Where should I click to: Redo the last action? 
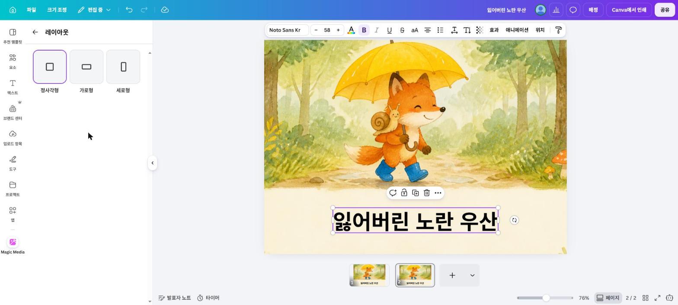click(x=144, y=10)
